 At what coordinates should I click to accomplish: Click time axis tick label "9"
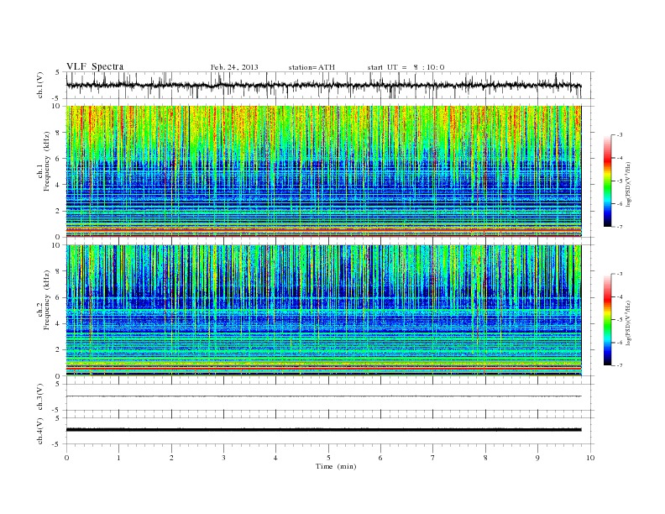[537, 458]
